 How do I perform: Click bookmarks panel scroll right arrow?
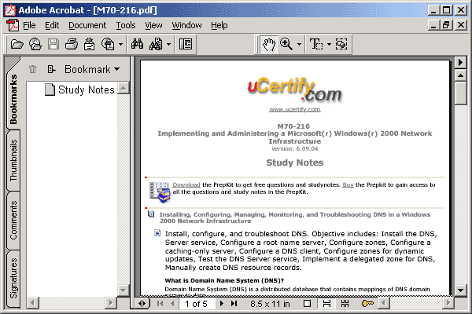pyautogui.click(x=111, y=302)
